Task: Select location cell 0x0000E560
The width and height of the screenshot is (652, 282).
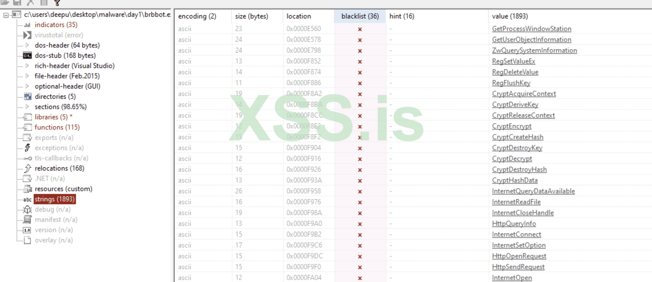Action: pyautogui.click(x=304, y=29)
